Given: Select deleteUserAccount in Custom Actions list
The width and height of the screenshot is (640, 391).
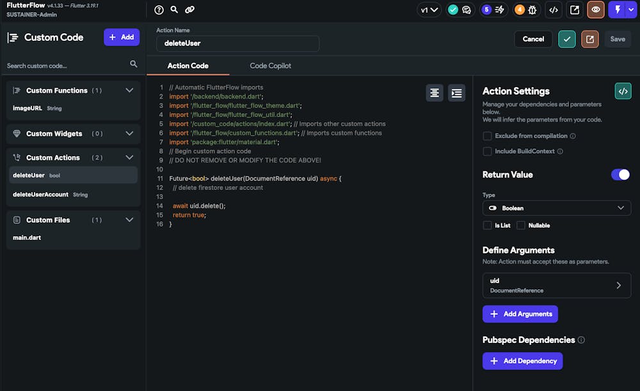Looking at the screenshot, I should point(40,195).
